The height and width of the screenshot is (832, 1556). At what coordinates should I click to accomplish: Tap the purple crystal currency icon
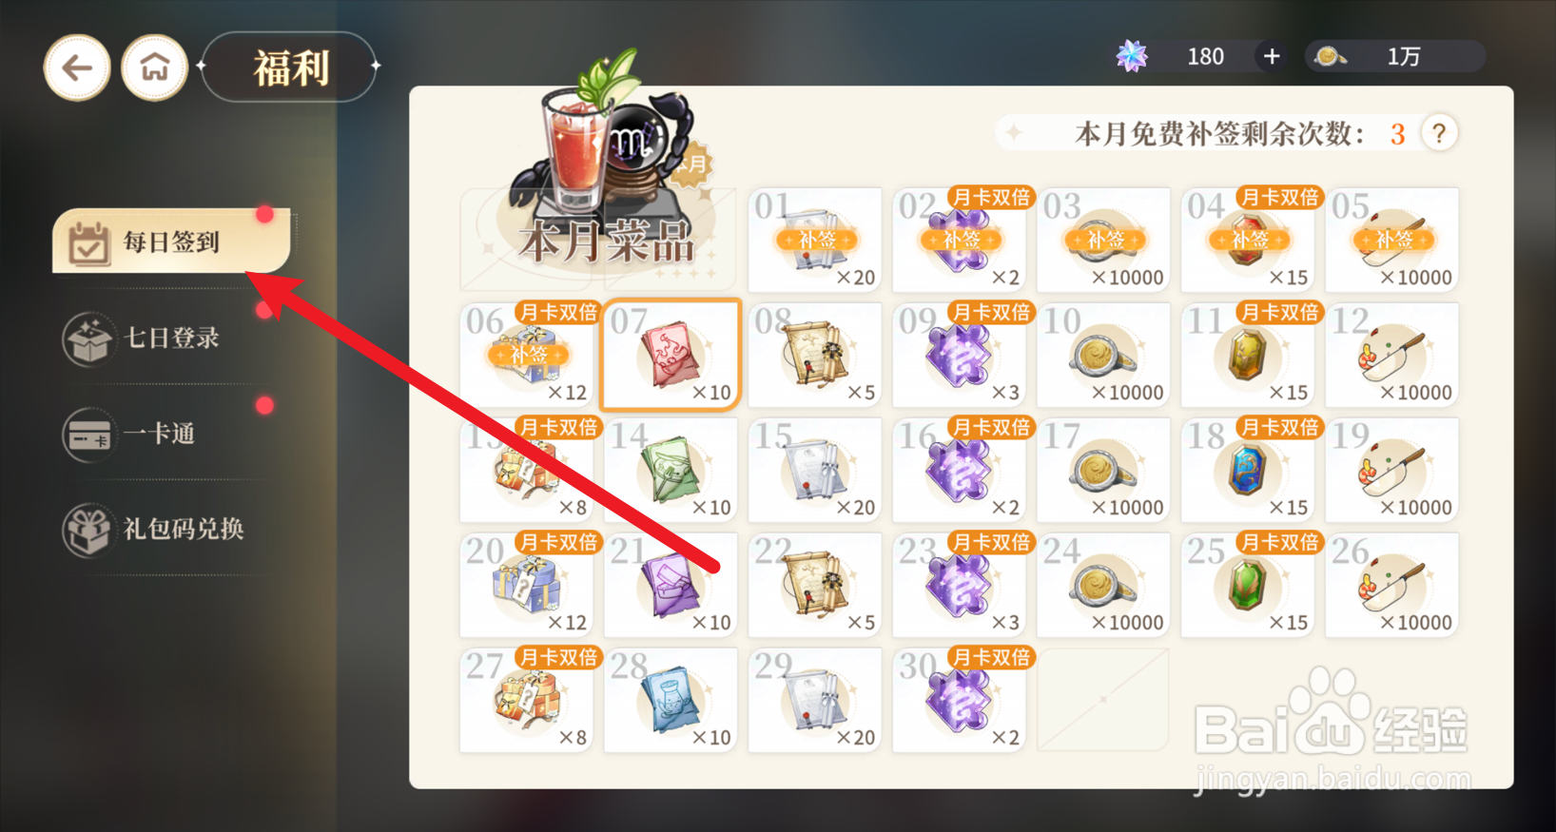tap(1132, 56)
